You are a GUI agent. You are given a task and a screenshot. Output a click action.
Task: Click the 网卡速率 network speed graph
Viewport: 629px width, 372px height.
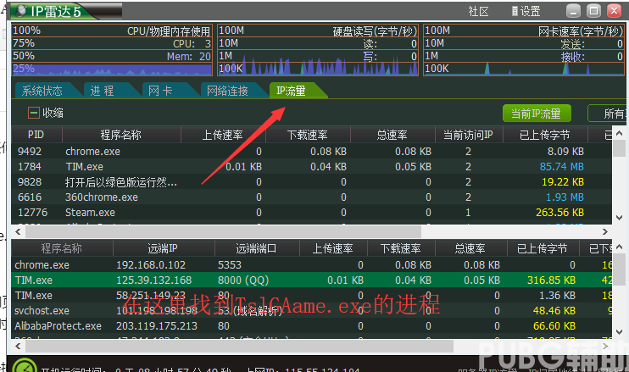tap(524, 50)
